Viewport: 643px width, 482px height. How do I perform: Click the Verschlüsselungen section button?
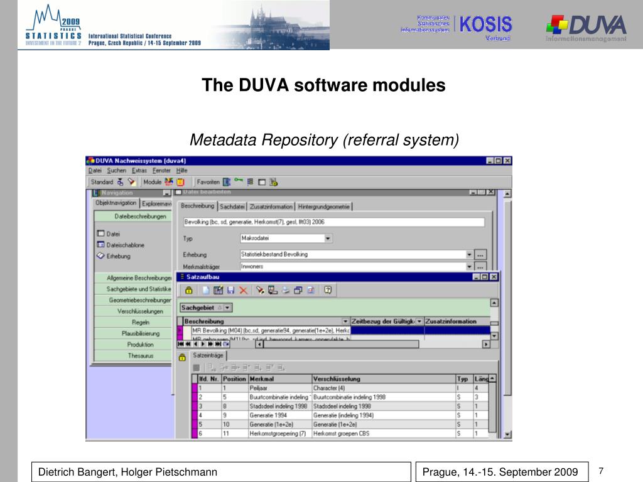(x=132, y=311)
